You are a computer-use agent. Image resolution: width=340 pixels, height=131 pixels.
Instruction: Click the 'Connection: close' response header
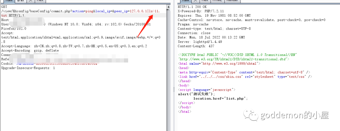pos(194,33)
